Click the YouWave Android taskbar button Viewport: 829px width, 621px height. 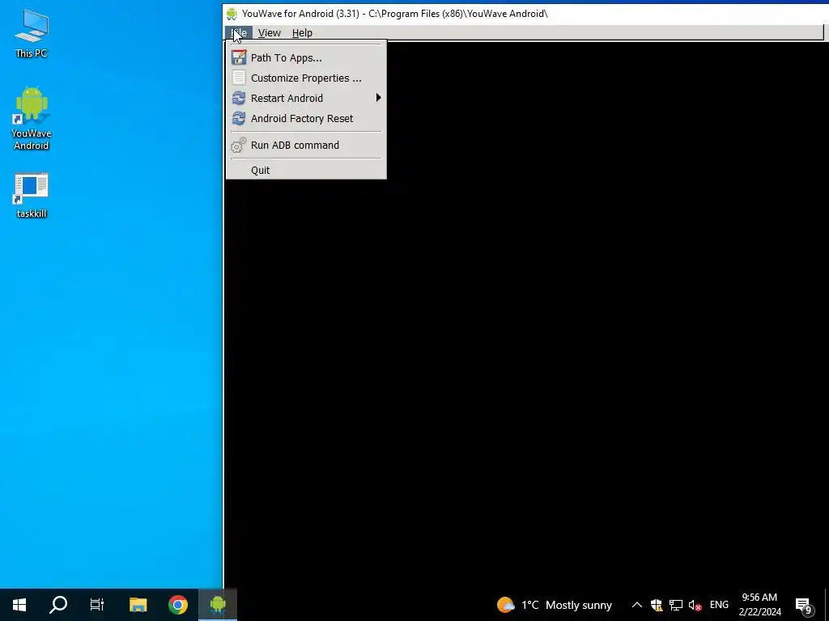(x=217, y=605)
